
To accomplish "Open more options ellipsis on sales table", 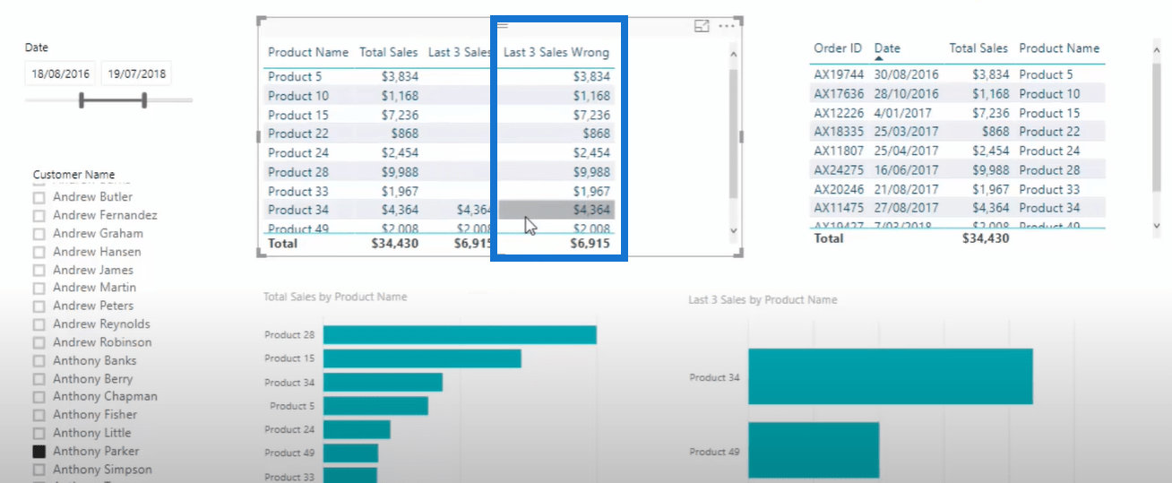I will click(x=727, y=27).
